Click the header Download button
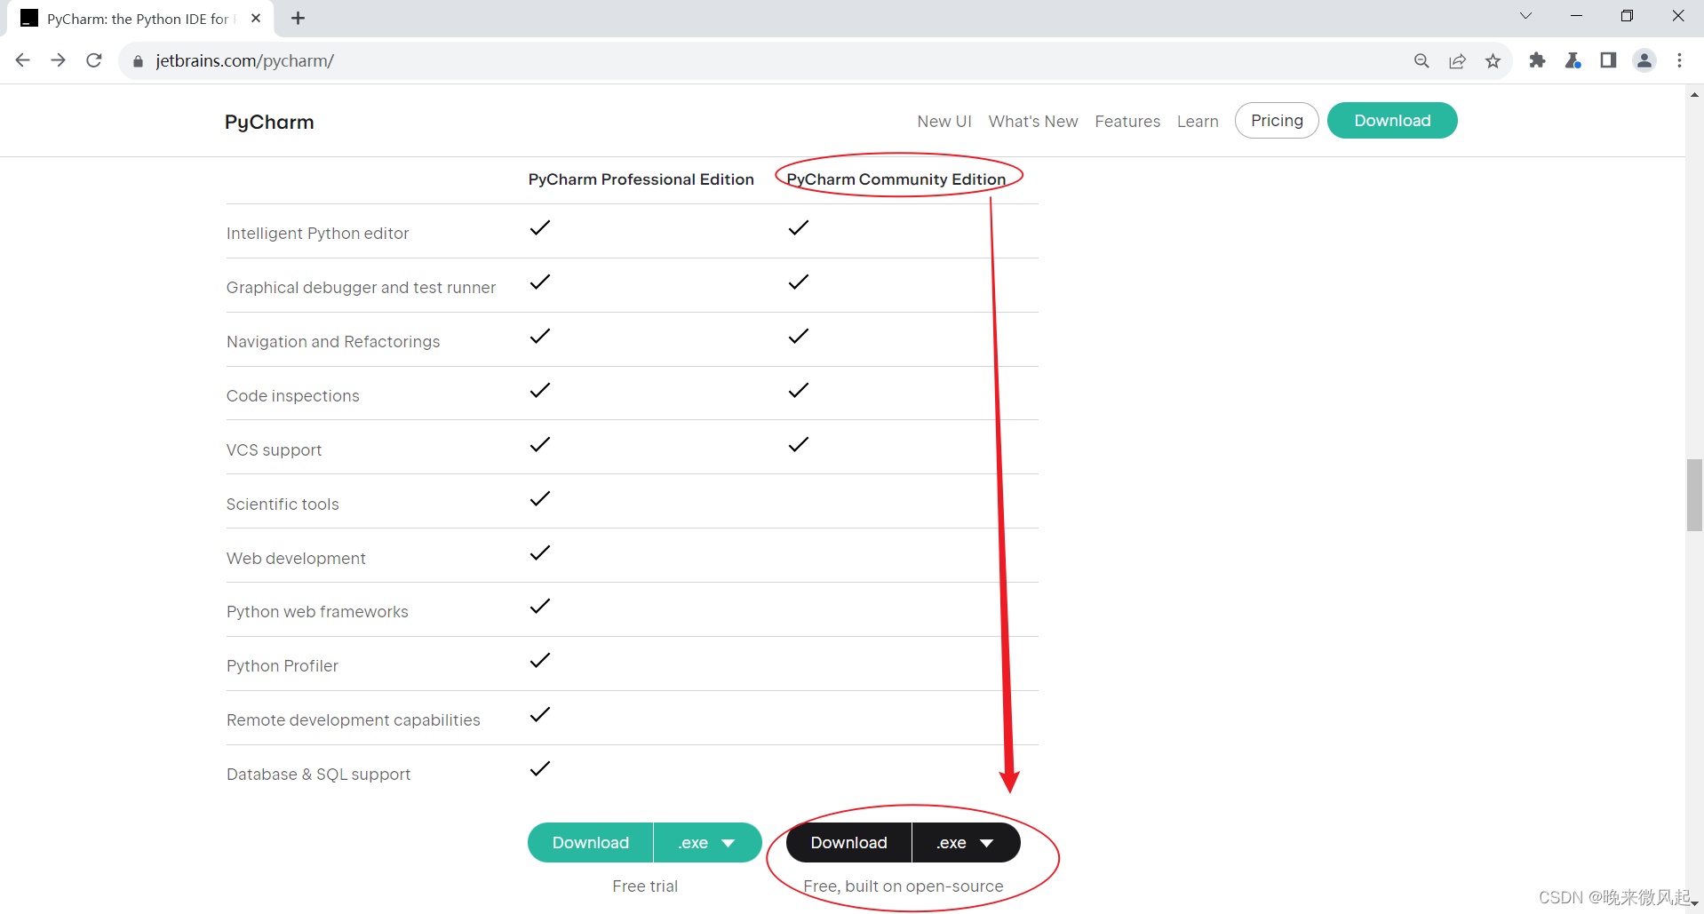 [x=1392, y=121]
